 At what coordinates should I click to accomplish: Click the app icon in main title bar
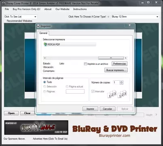(x=4, y=3)
